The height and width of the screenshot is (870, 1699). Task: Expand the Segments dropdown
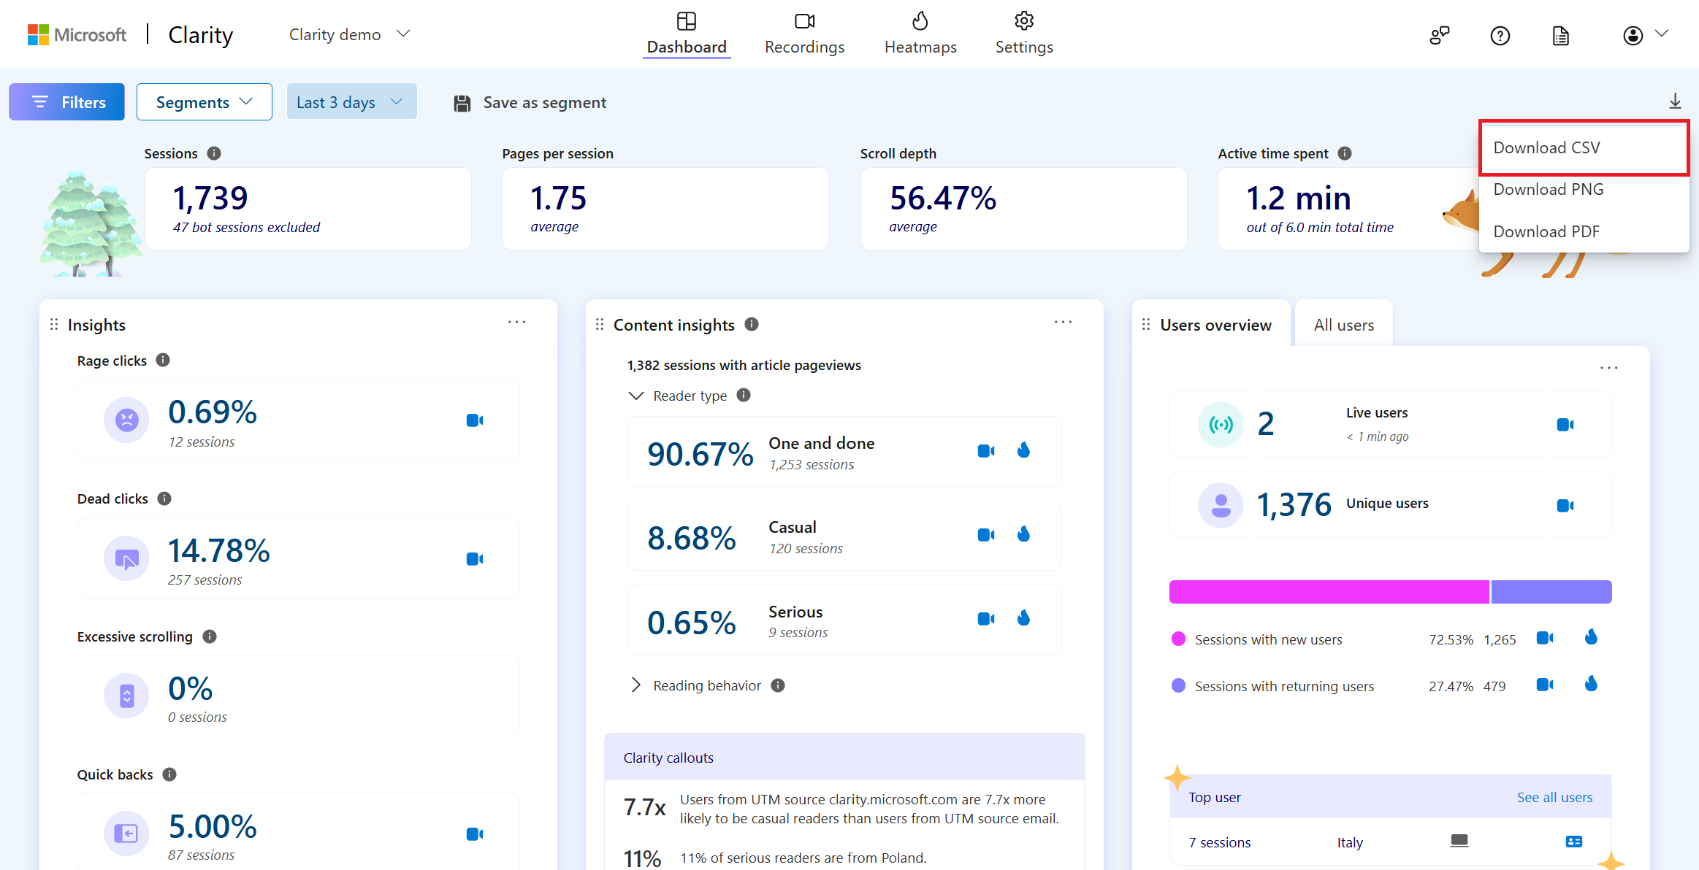pyautogui.click(x=203, y=101)
